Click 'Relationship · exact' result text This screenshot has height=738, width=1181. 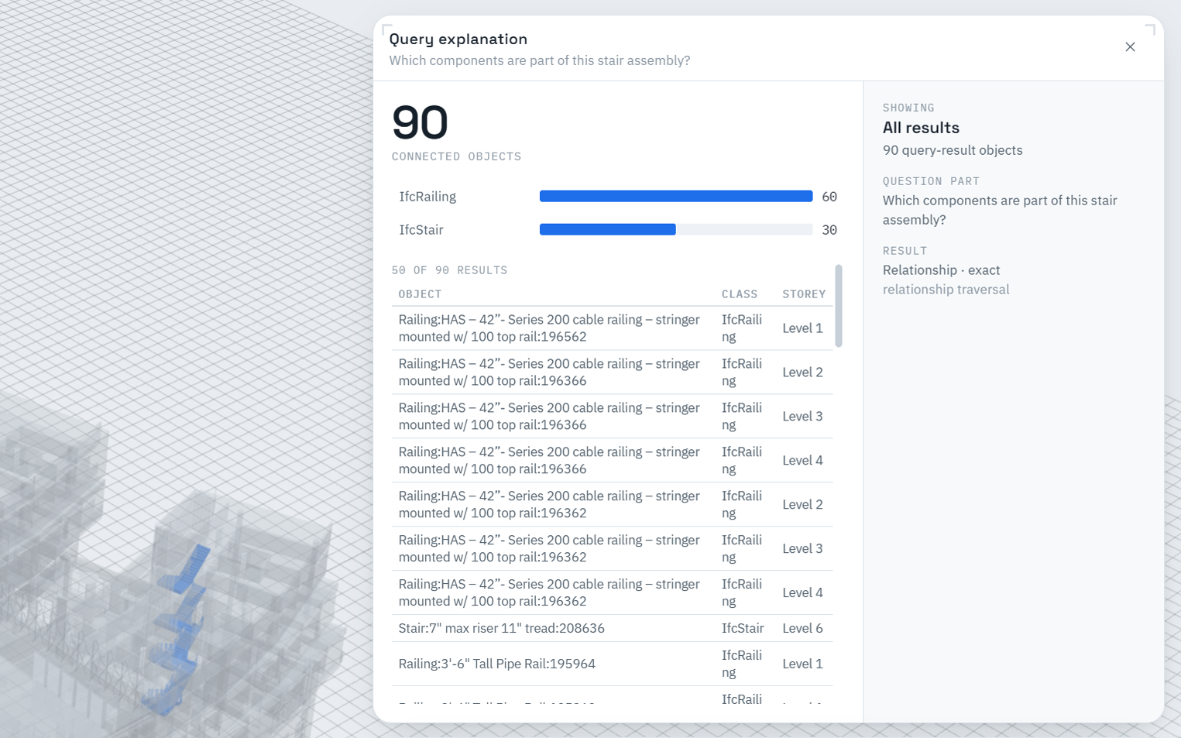pyautogui.click(x=941, y=270)
